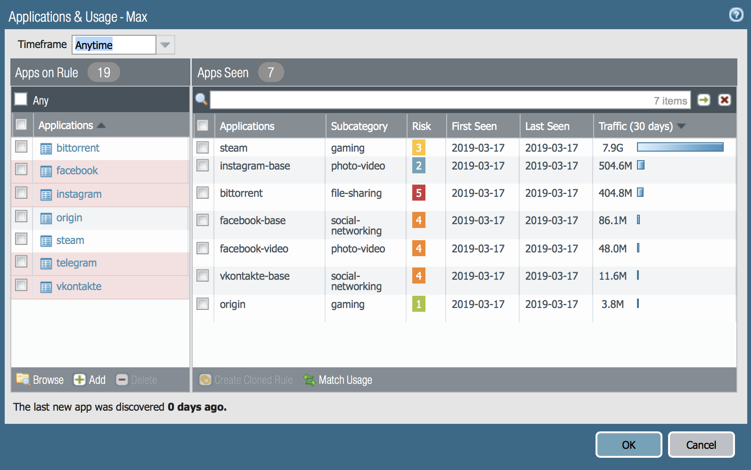Click risk level 4 badge for facebook-video
The height and width of the screenshot is (470, 751).
click(419, 249)
